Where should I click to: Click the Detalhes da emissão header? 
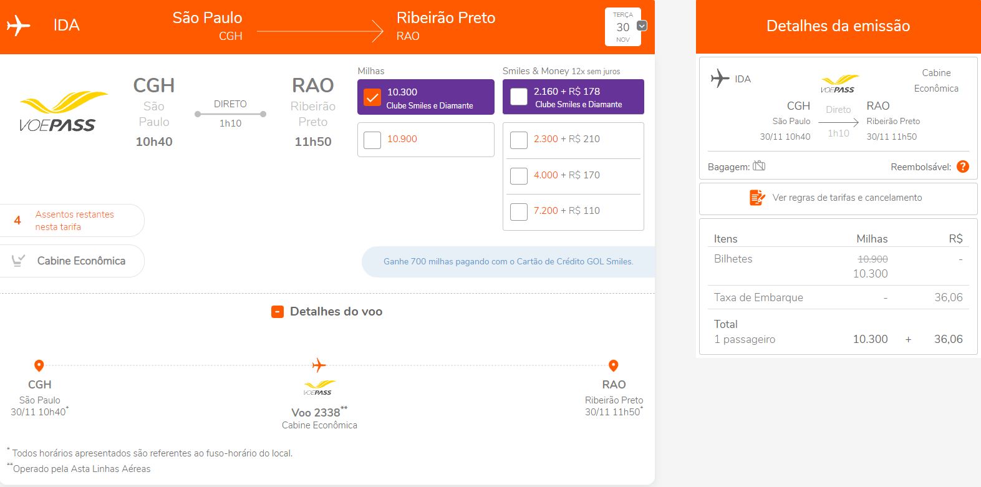838,26
